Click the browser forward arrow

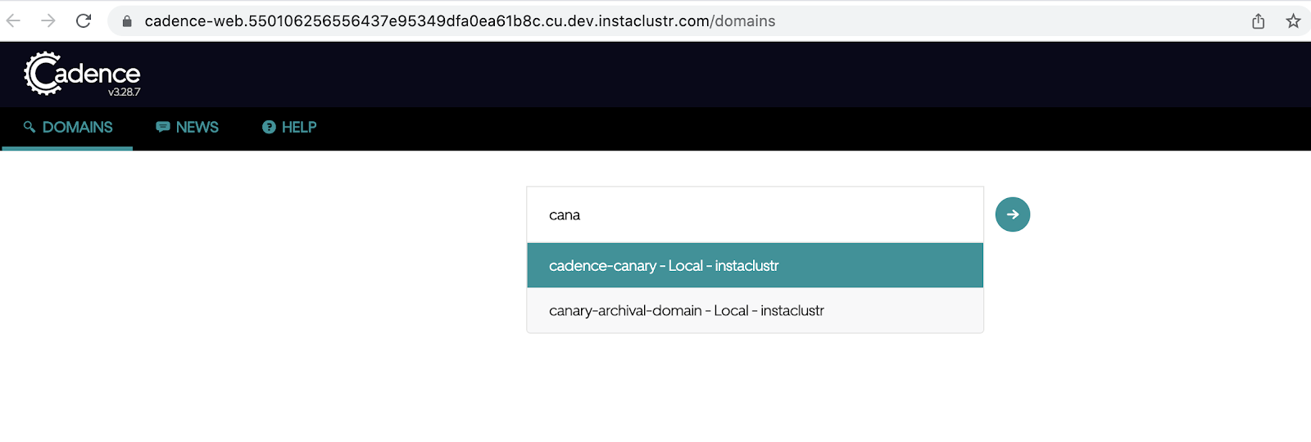click(48, 21)
